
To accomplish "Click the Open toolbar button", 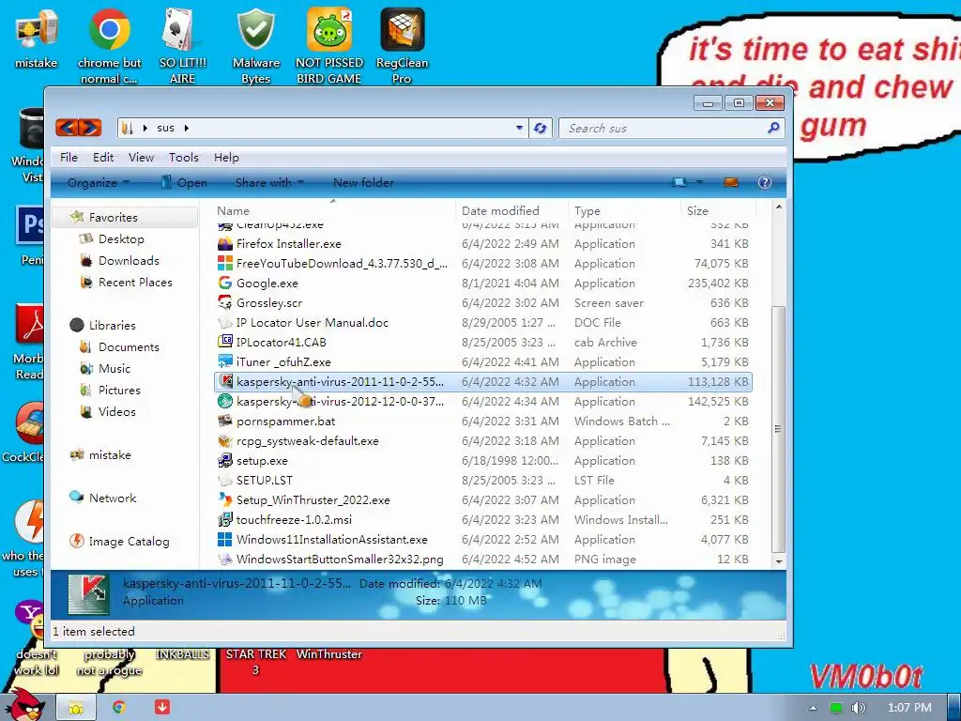I will click(x=184, y=182).
